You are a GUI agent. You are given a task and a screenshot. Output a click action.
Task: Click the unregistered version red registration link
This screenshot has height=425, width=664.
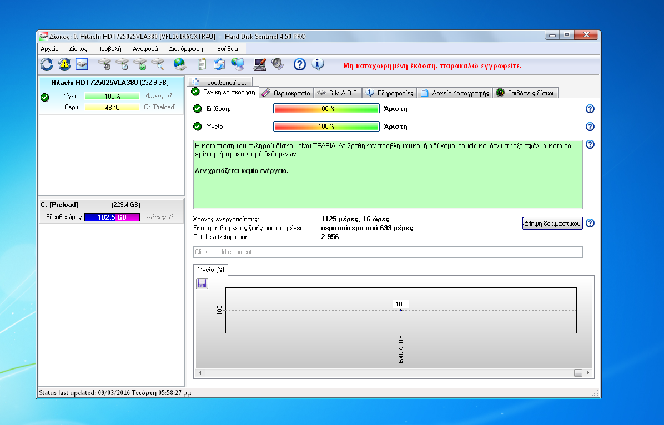[432, 65]
